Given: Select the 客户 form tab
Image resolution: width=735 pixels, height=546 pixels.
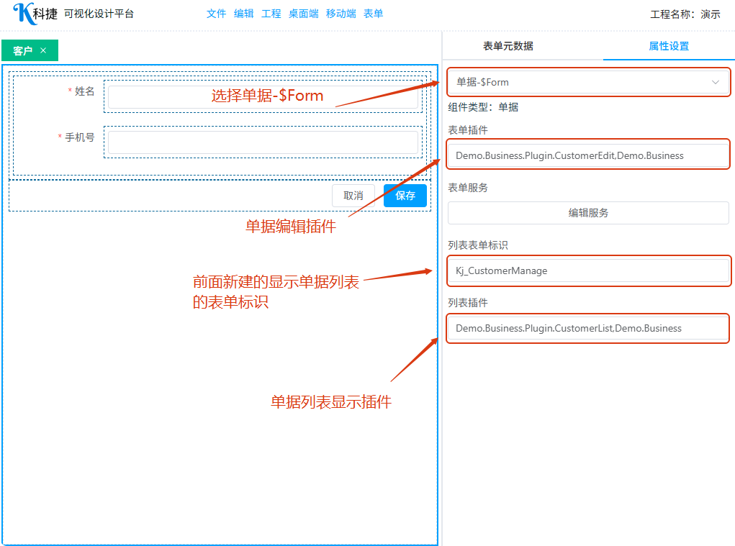Looking at the screenshot, I should click(23, 50).
